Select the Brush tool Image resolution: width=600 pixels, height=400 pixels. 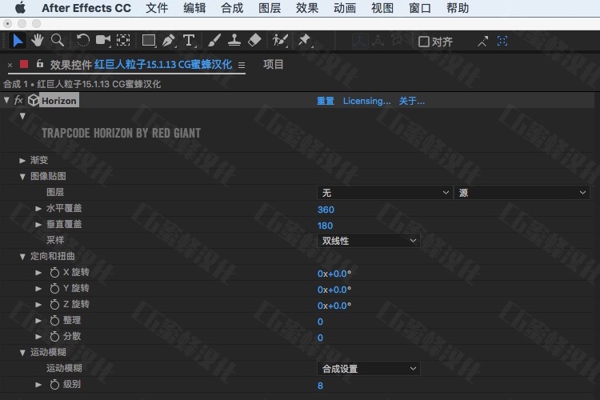(214, 40)
